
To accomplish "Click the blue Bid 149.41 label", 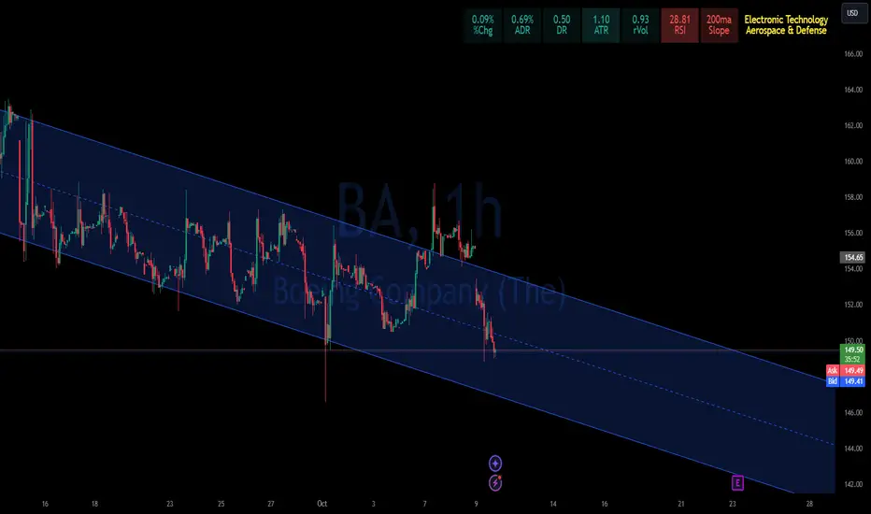I will [x=846, y=381].
